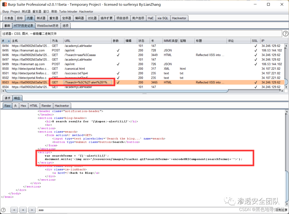The width and height of the screenshot is (289, 214).
Task: Select the HTML response view
Action: pyautogui.click(x=34, y=106)
